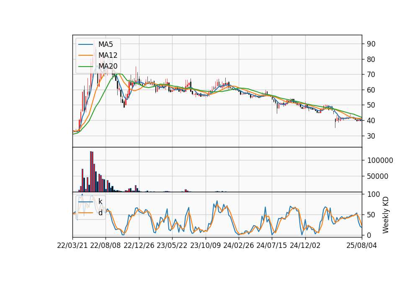Click the orange MA12 legend line
The width and height of the screenshot is (402, 289).
click(85, 55)
